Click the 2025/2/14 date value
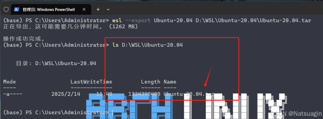The image size is (323, 119). point(66,94)
